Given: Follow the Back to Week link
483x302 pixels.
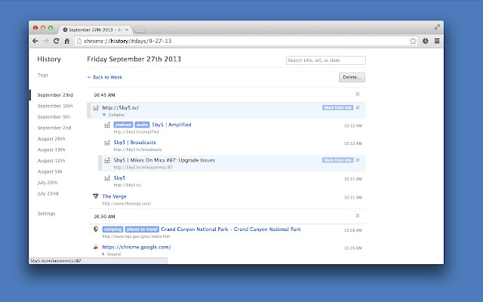Looking at the screenshot, I should click(105, 77).
